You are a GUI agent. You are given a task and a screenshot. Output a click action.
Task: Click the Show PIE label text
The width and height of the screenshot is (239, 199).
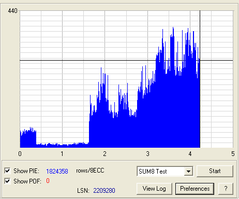tap(26, 171)
